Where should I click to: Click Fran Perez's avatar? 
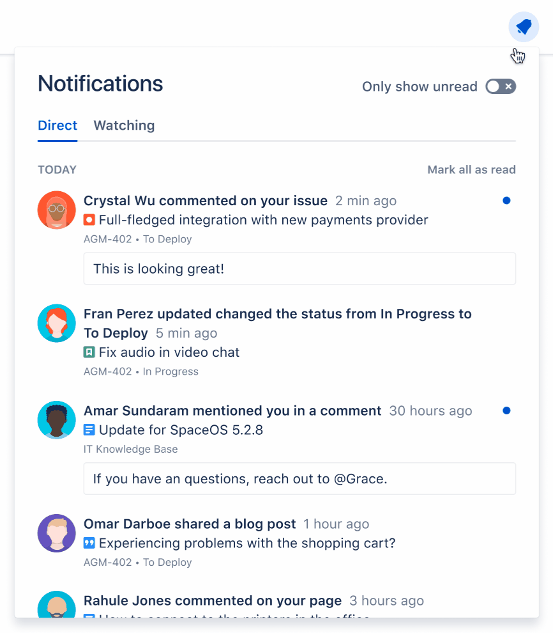[x=57, y=323]
